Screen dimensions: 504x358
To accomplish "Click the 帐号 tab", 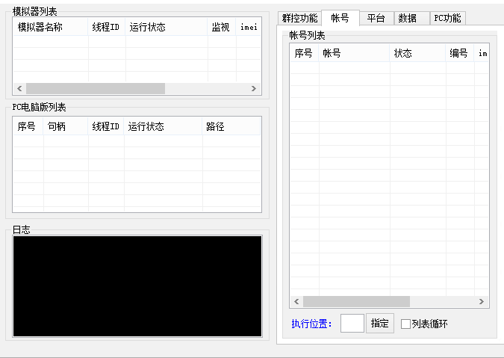I will point(340,18).
